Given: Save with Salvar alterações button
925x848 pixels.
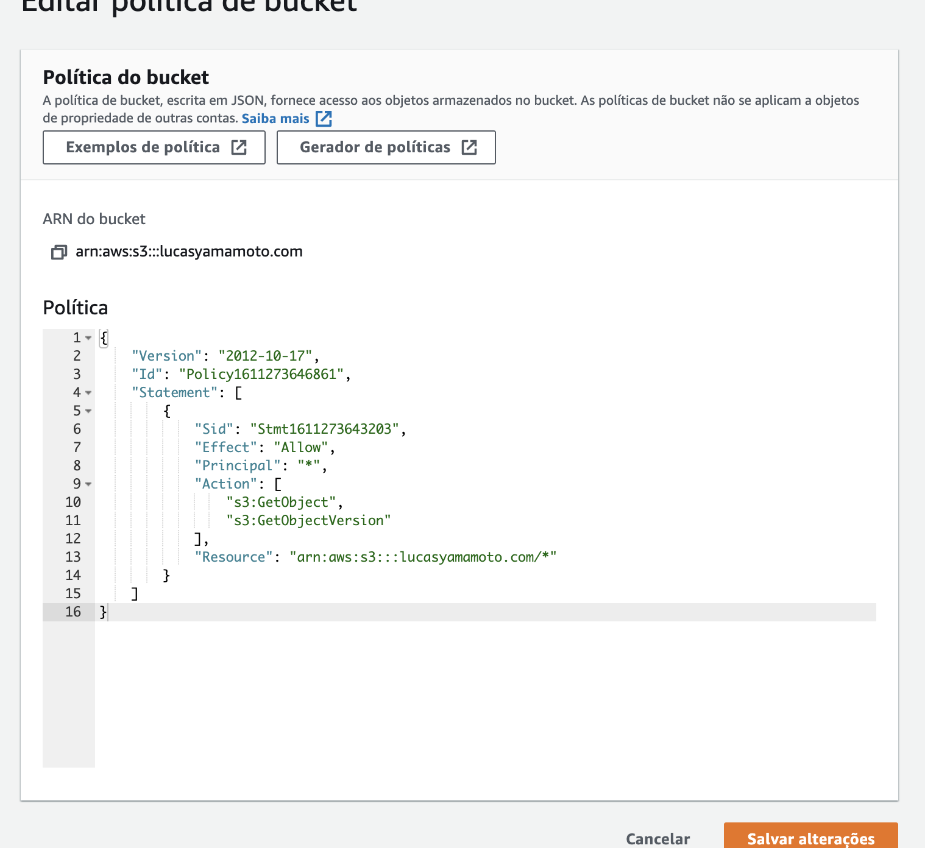Looking at the screenshot, I should coord(811,836).
